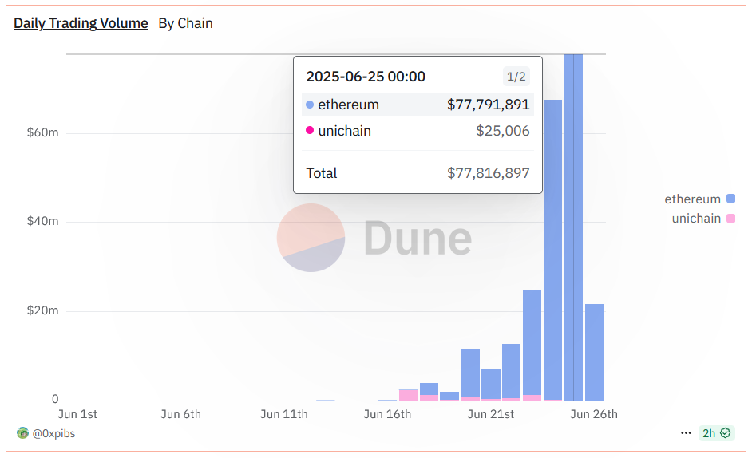Click the Jun 21st x-axis label

(490, 414)
